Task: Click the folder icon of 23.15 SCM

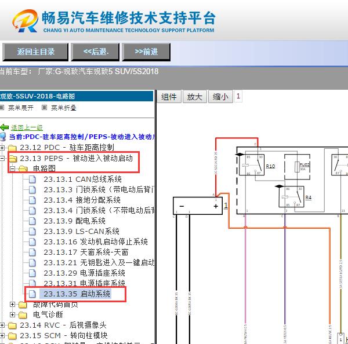Action: (x=12, y=336)
